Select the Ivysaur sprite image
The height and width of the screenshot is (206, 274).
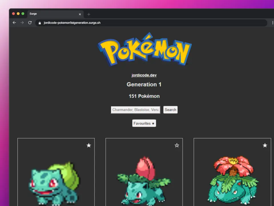point(144,180)
